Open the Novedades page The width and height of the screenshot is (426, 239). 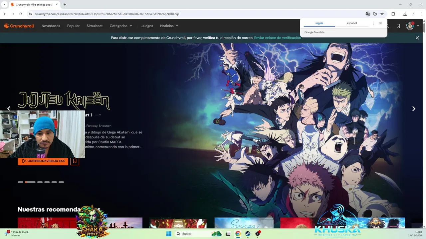[51, 26]
